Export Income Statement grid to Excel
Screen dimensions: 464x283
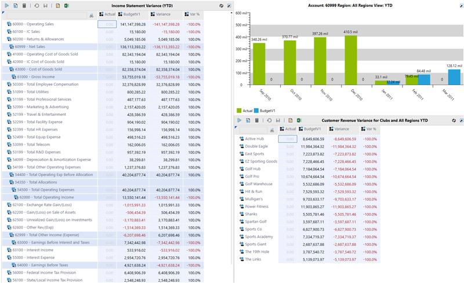(x=67, y=5)
